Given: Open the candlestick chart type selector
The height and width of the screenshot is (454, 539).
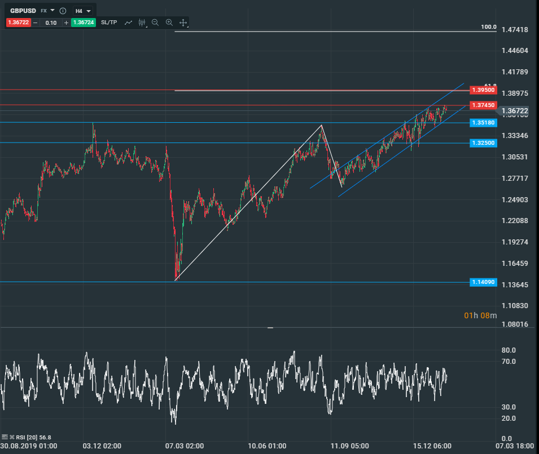Looking at the screenshot, I should pyautogui.click(x=142, y=23).
